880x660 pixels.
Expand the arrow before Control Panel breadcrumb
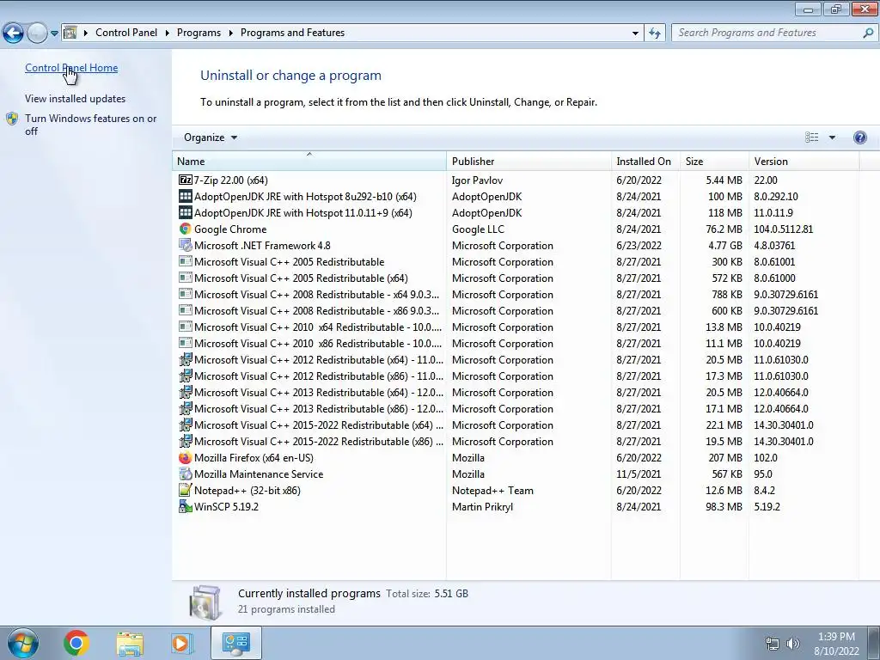tap(86, 34)
